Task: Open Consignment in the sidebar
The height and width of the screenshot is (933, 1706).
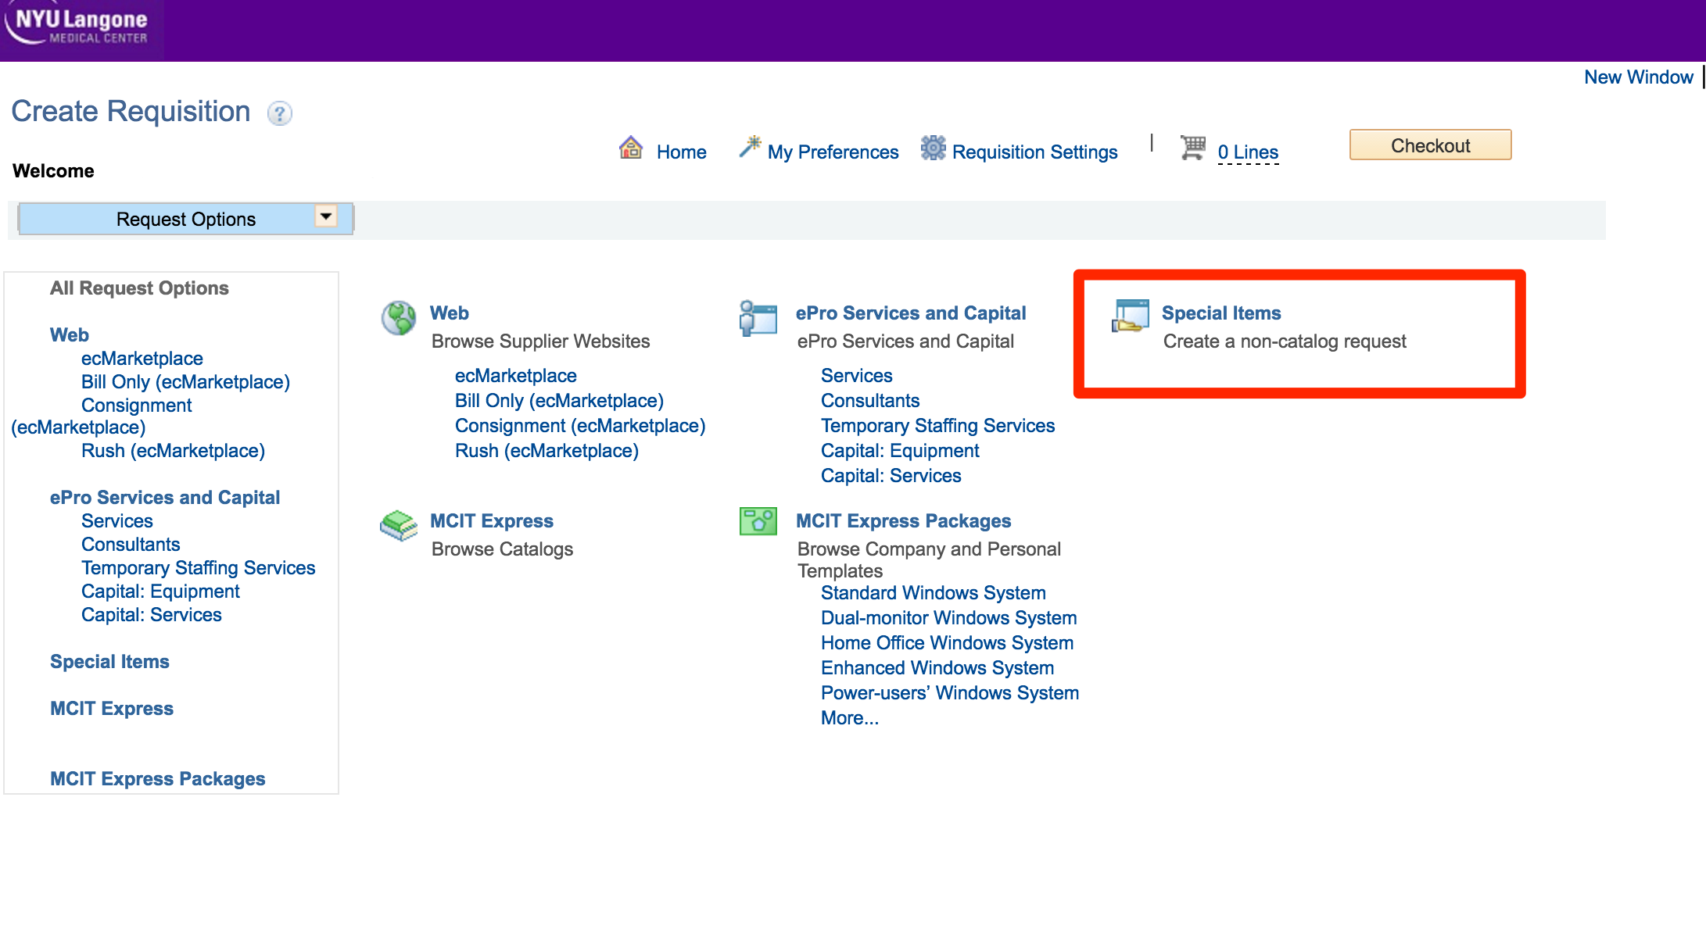Action: (x=137, y=406)
